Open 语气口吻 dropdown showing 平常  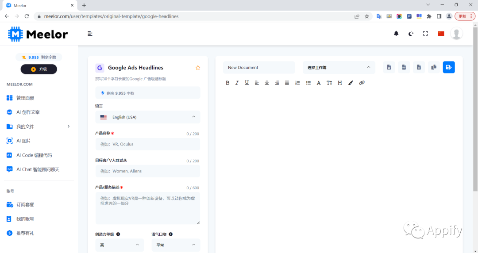click(176, 245)
